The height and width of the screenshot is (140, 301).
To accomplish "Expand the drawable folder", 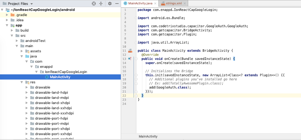I will (x=26, y=87).
